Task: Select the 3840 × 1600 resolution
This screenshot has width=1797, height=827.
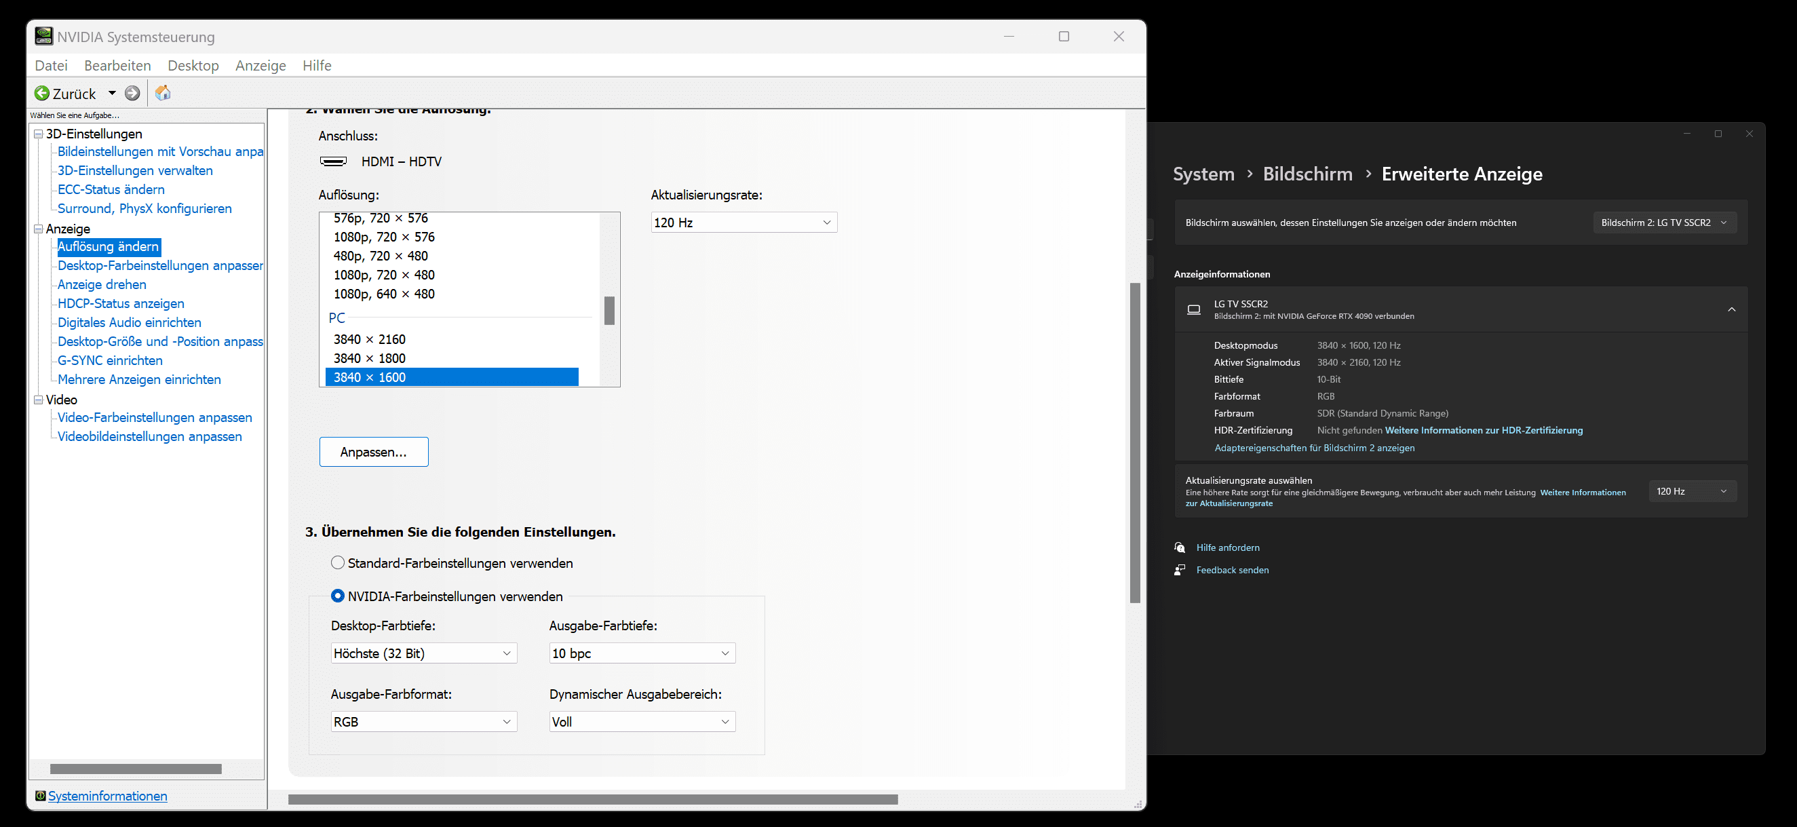Action: pyautogui.click(x=452, y=377)
